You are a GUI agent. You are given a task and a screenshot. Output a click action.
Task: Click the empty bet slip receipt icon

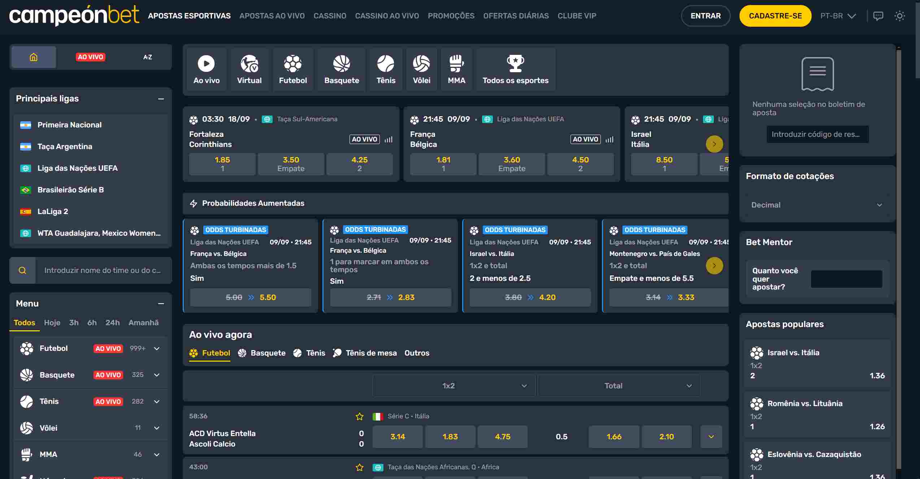point(817,74)
